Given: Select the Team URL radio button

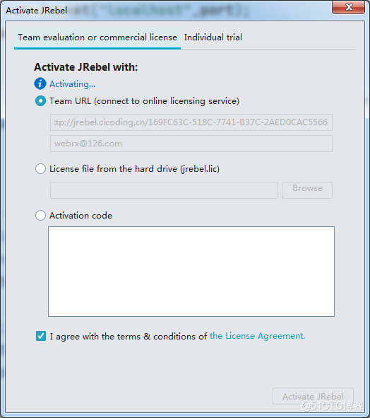Looking at the screenshot, I should click(x=40, y=101).
